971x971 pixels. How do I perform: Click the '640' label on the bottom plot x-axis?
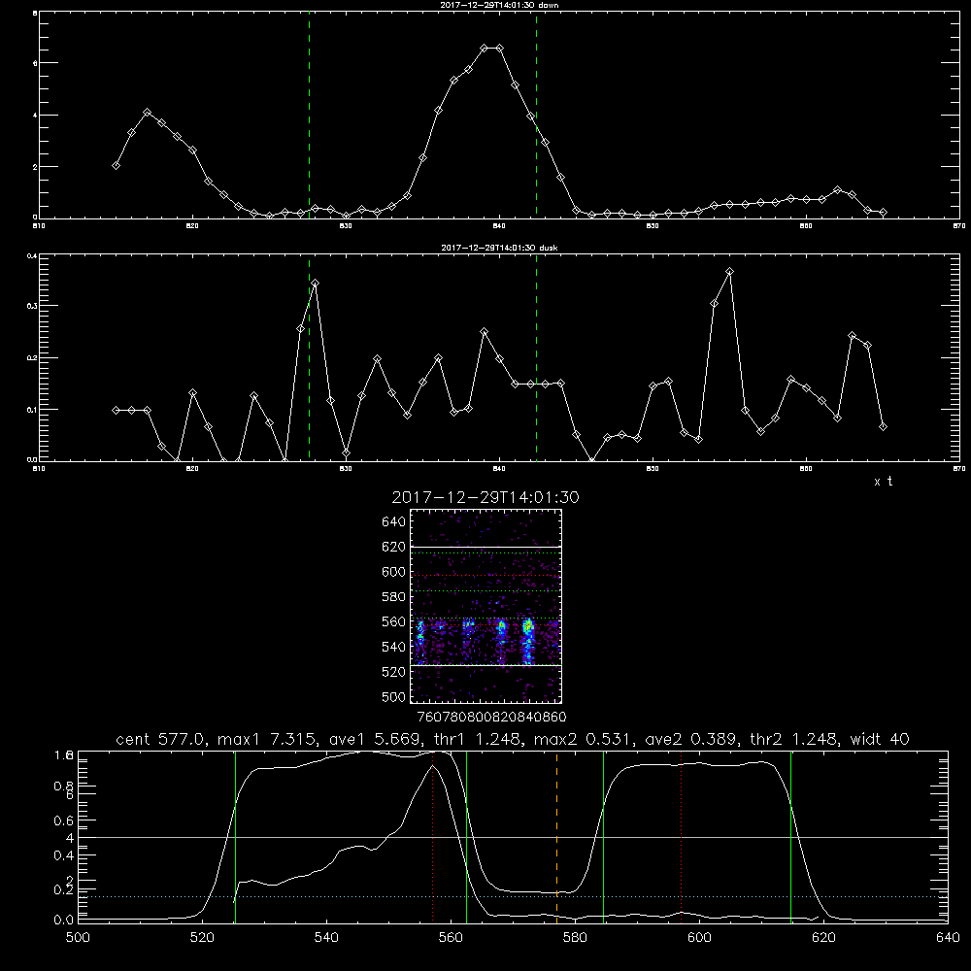[x=948, y=937]
